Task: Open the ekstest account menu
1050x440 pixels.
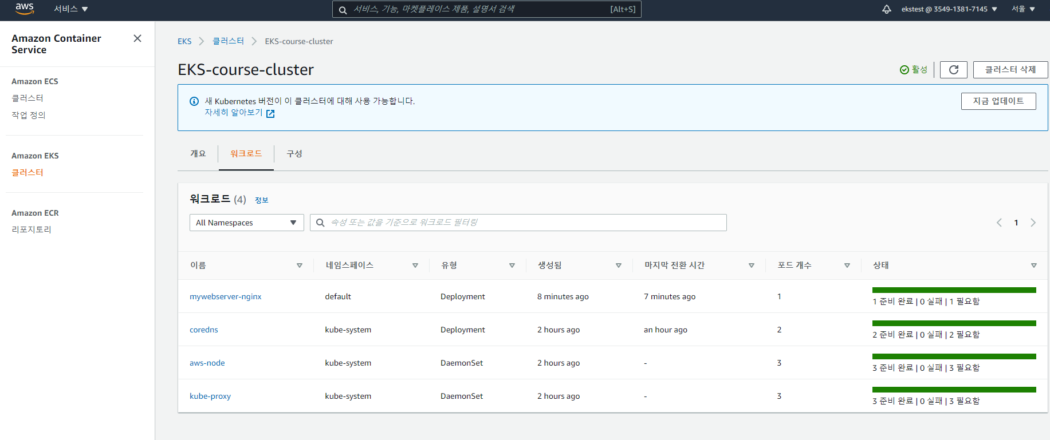Action: tap(949, 9)
